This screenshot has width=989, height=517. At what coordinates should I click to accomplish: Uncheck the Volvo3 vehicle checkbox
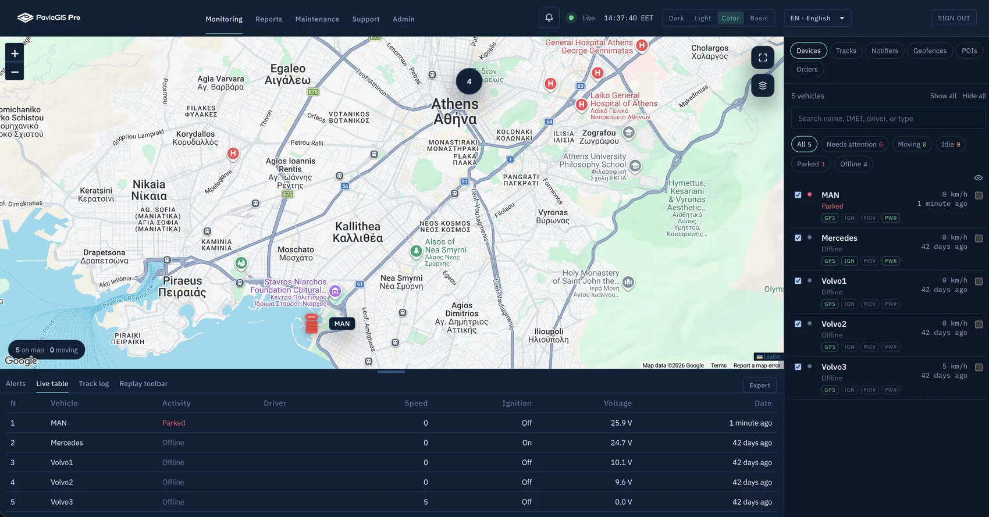tap(798, 367)
